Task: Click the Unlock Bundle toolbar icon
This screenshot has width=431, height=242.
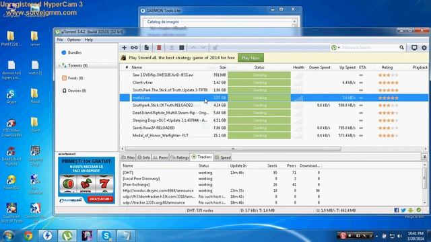Action: click(215, 48)
